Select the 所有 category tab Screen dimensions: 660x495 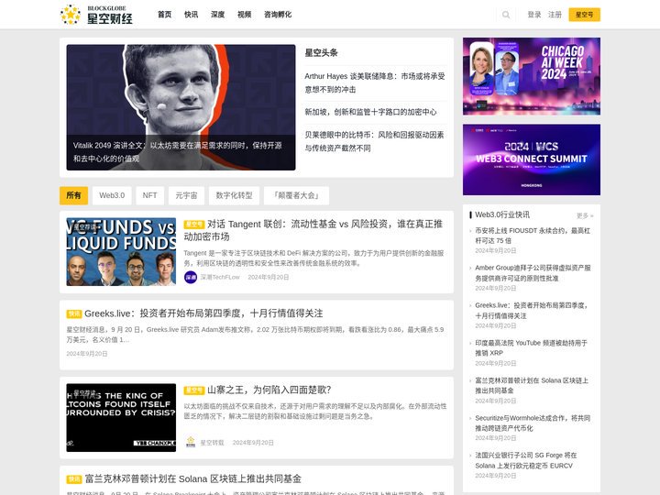73,195
